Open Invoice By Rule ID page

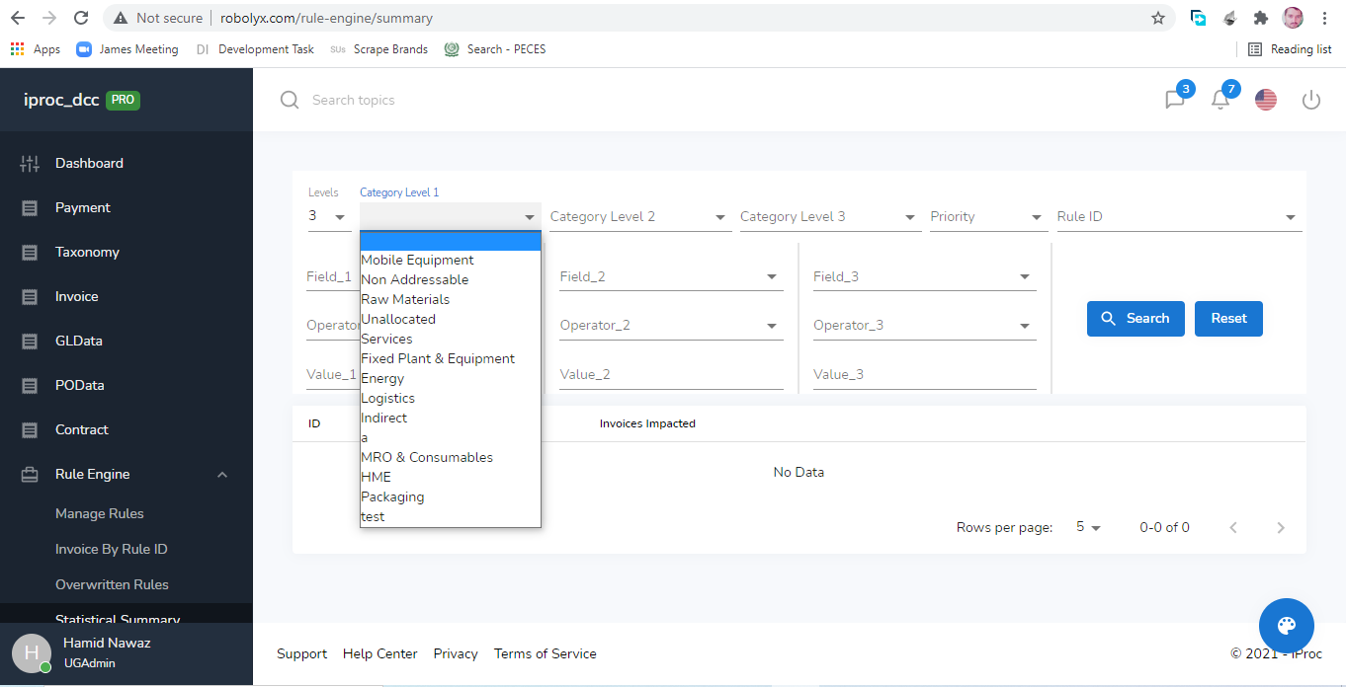point(111,550)
